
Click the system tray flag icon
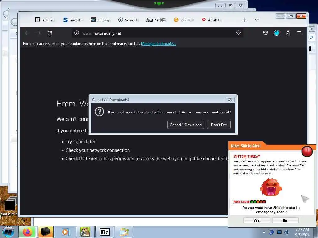271,232
